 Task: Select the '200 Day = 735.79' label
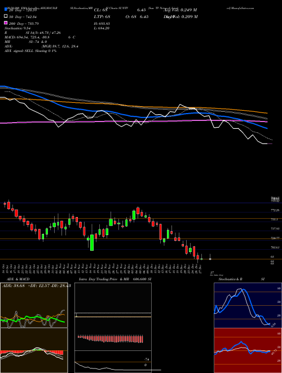pyautogui.click(x=24, y=24)
